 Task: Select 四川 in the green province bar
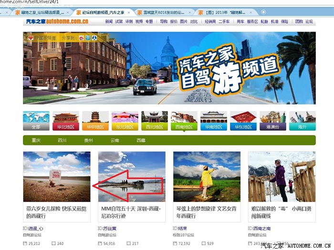coord(62,141)
